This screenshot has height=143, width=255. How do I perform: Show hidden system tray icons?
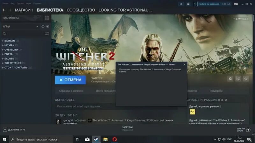click(x=215, y=140)
